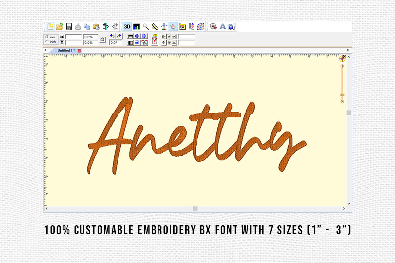Rotate left with counterclockwise arrow
The width and height of the screenshot is (395, 263).
(x=113, y=36)
